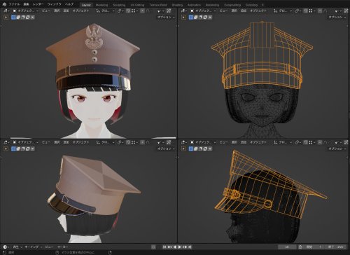
Task: Open object mode dropdown in front solid-view viewport
Action: 25,11
